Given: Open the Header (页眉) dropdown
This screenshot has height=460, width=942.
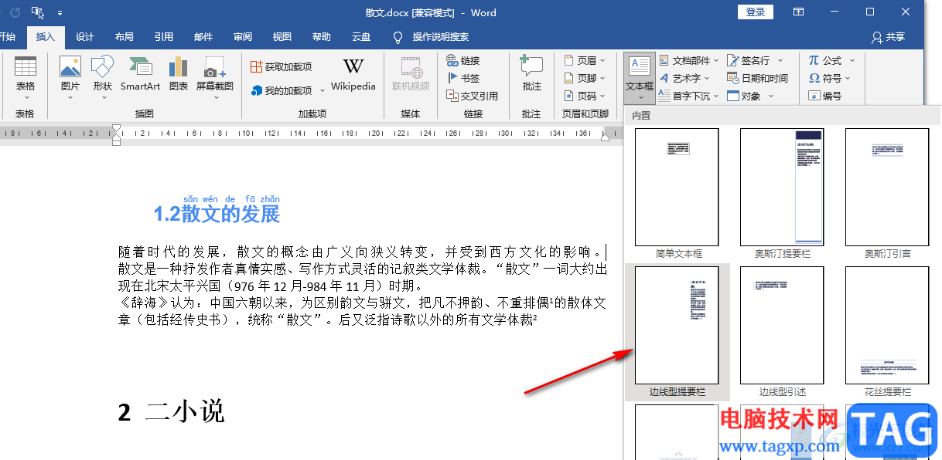Looking at the screenshot, I should coord(584,60).
